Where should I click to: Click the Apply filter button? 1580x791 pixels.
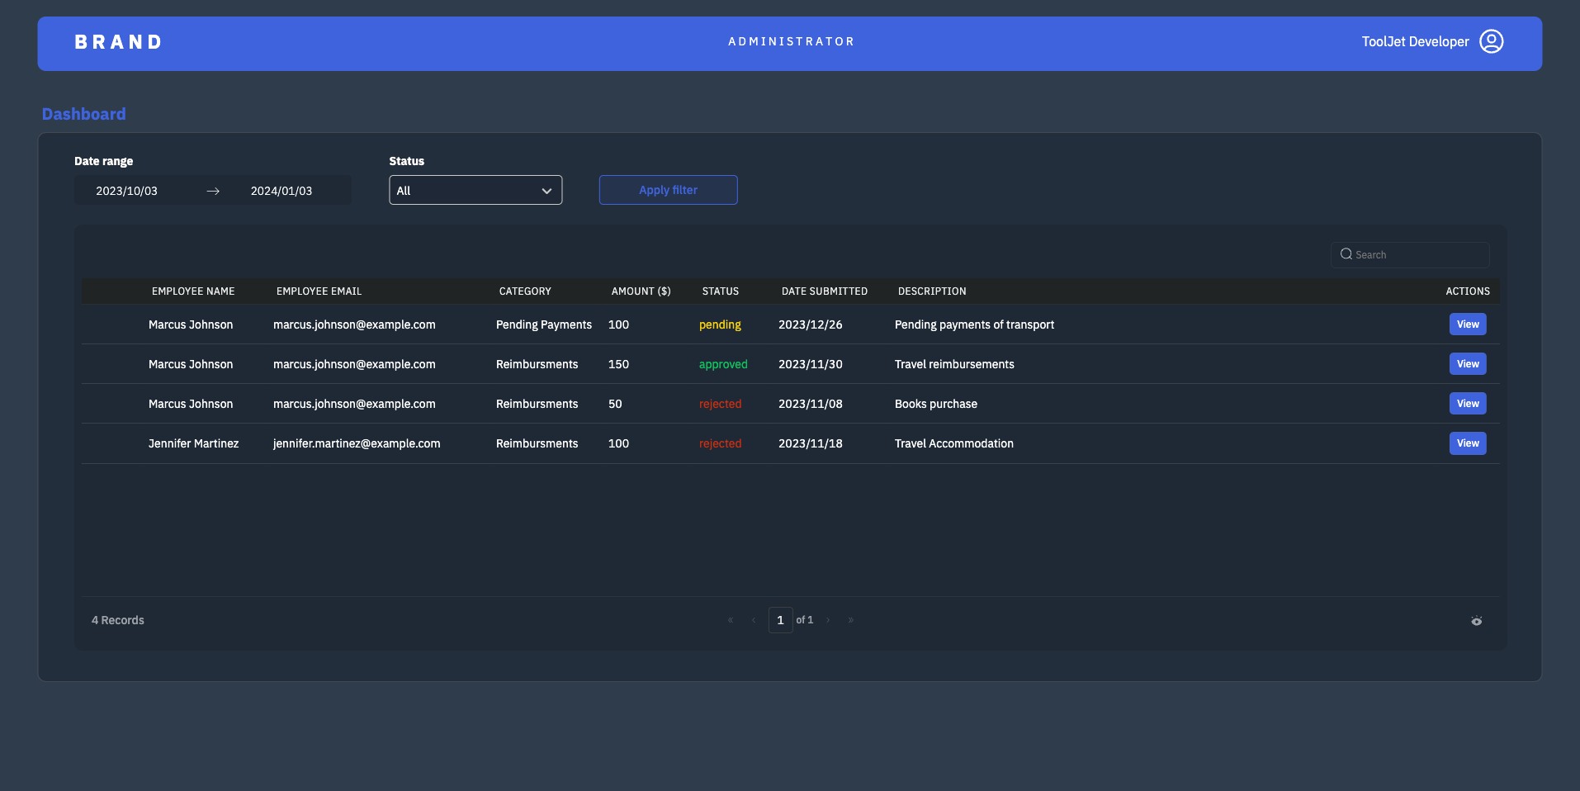[x=668, y=190]
